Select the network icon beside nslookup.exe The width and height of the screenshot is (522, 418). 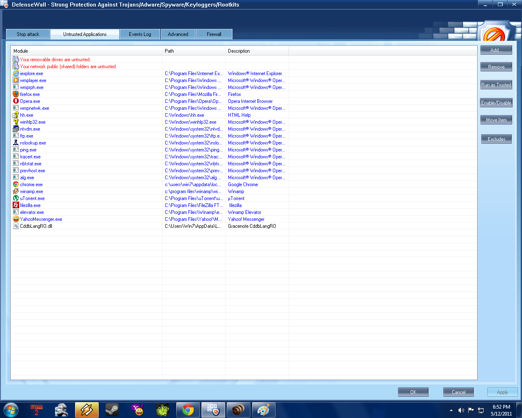(16, 143)
